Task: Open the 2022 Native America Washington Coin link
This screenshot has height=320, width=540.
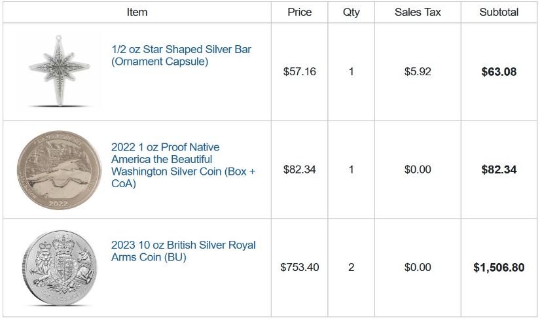Action: 183,166
